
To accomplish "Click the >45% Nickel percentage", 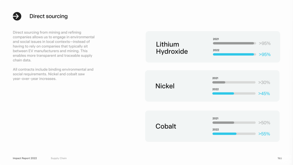I will coord(264,94).
